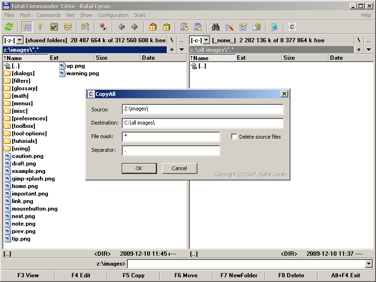Show thumbnail view icon in toolbar
Image resolution: width=376 pixels, height=282 pixels.
tap(54, 27)
